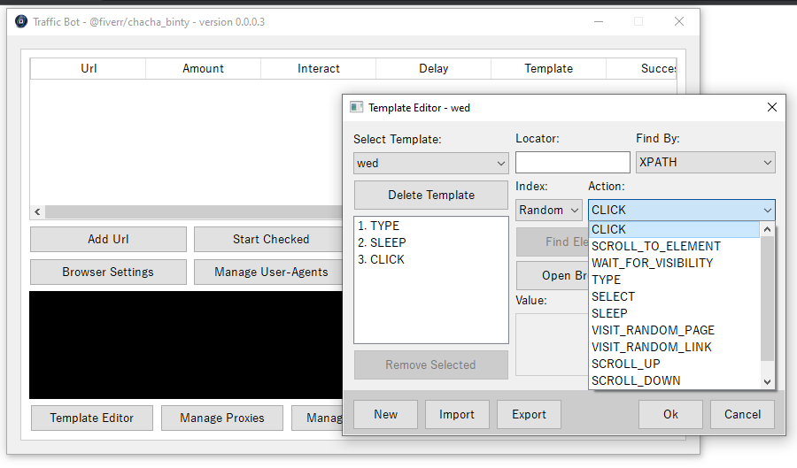Export the current template
This screenshot has height=468, width=797.
pyautogui.click(x=529, y=414)
